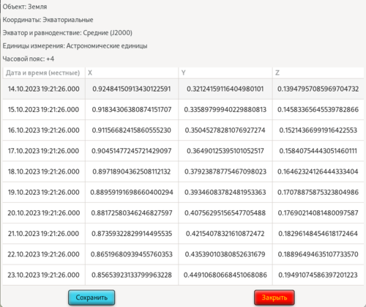Screen dimensions: 366x307
Task: Click the Сохранить button
Action: [91, 297]
